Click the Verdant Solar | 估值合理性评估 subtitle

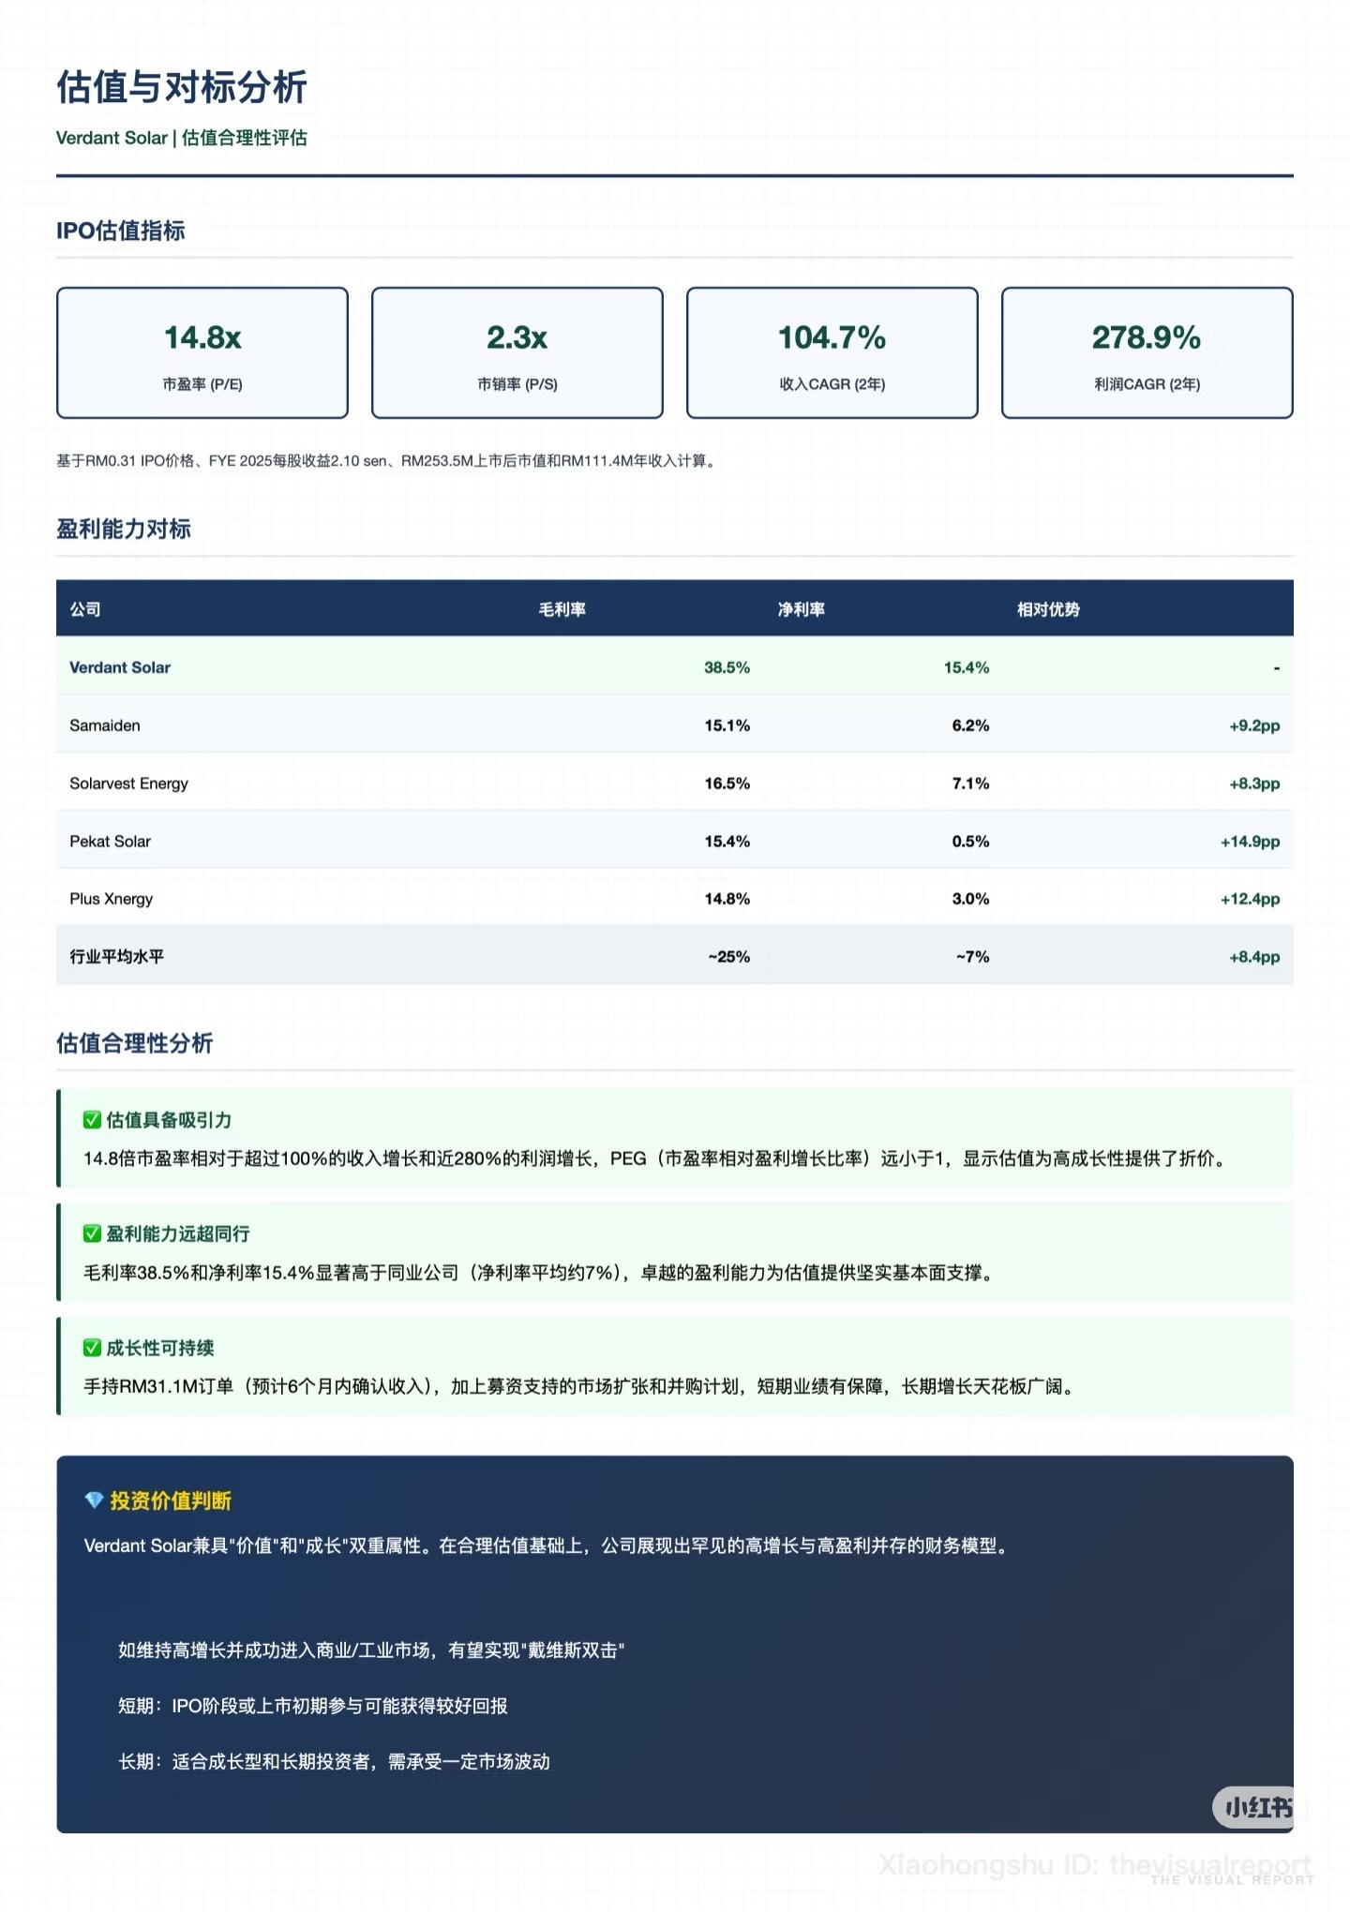(x=182, y=138)
